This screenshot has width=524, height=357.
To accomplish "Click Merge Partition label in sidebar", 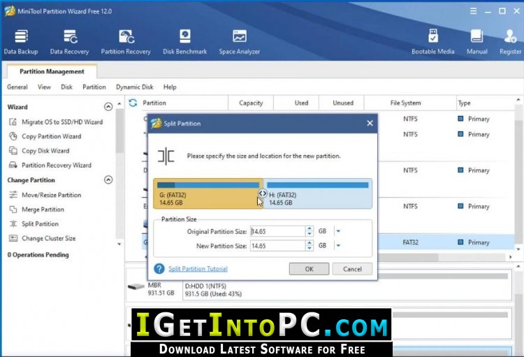I will (43, 210).
